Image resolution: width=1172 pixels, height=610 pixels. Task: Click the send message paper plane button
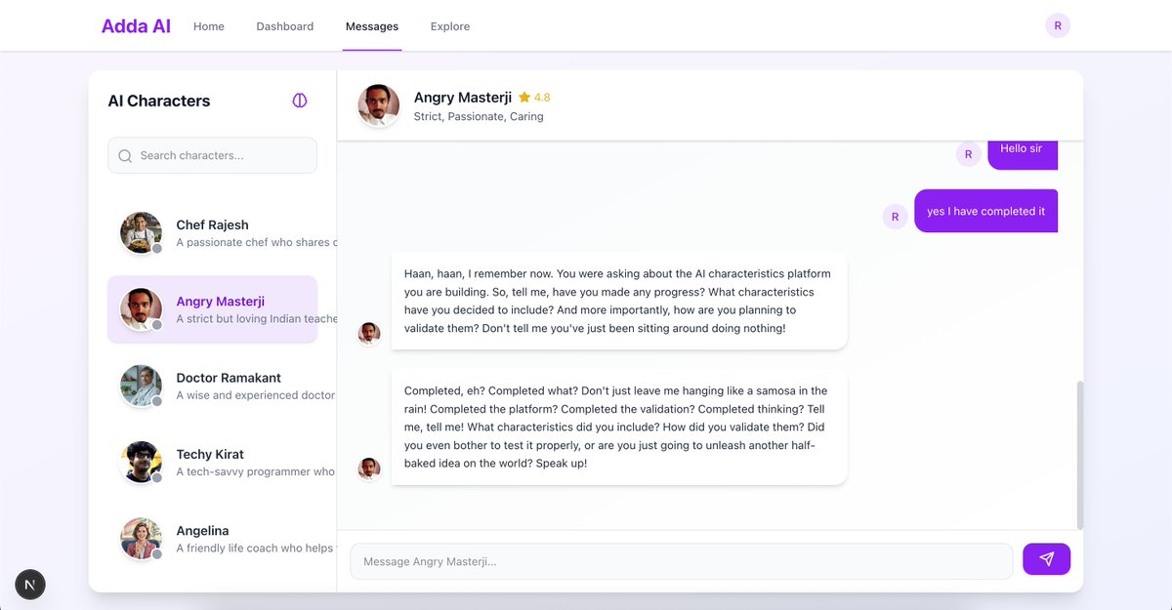[1046, 559]
